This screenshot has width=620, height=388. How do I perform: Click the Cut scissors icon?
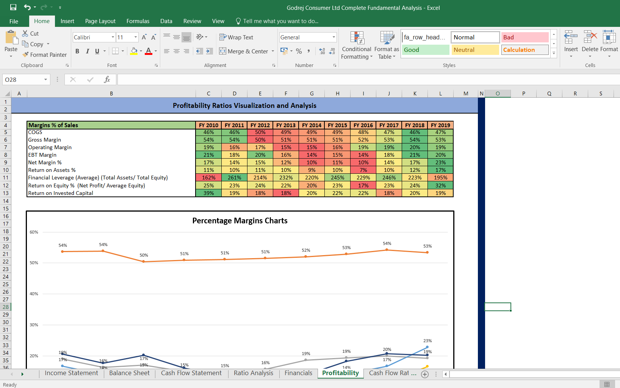25,33
